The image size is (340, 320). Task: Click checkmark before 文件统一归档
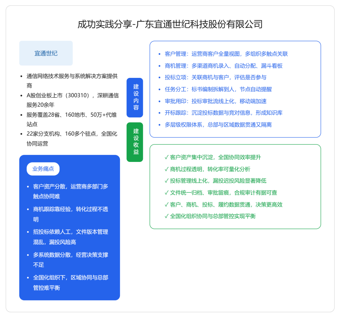167,193
